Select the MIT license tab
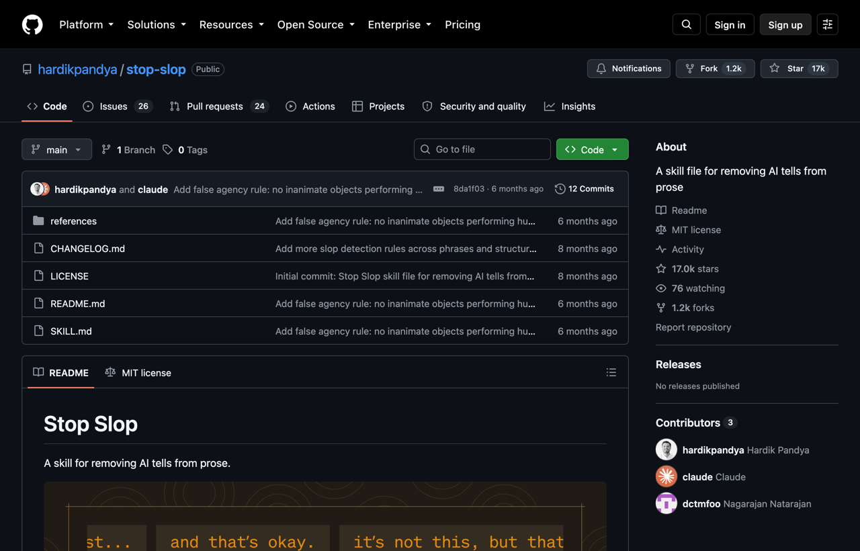The image size is (860, 551). [x=138, y=372]
